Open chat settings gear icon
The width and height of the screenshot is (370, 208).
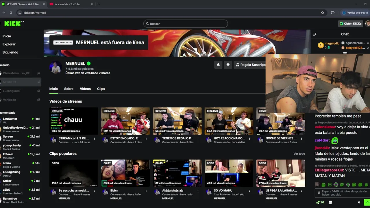click(359, 203)
